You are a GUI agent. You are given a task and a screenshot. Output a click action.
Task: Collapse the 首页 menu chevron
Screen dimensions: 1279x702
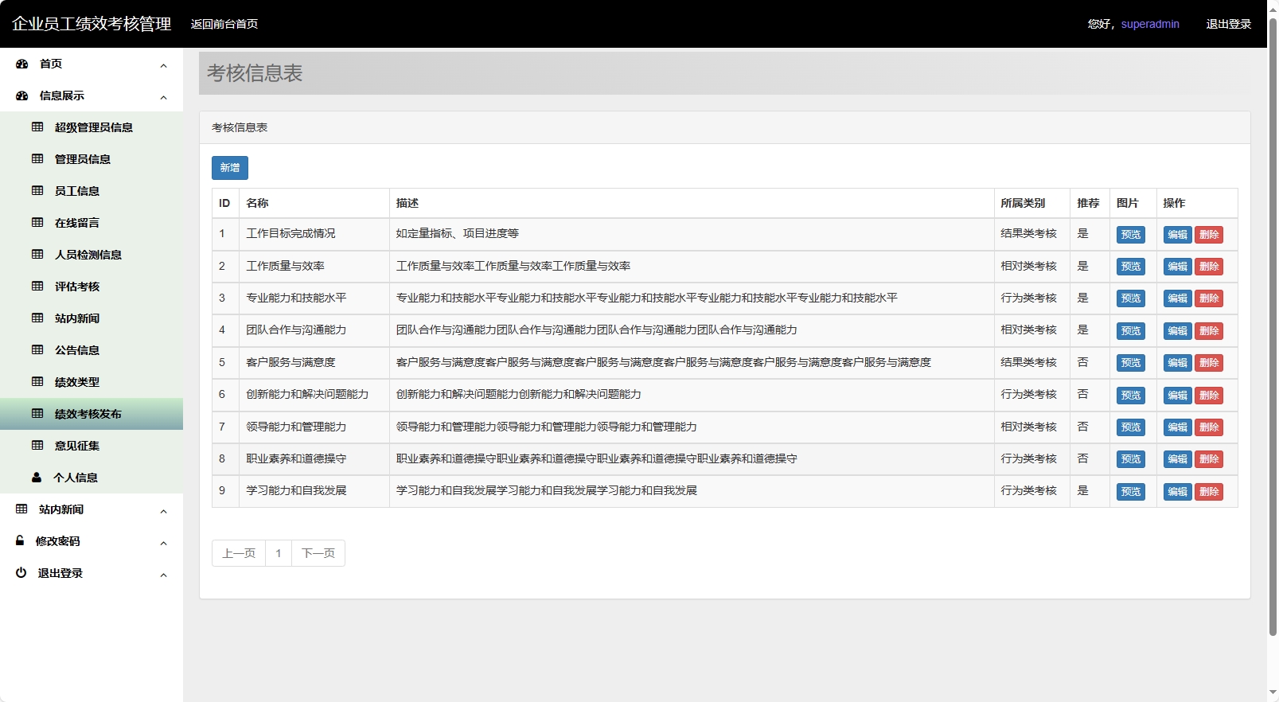163,65
